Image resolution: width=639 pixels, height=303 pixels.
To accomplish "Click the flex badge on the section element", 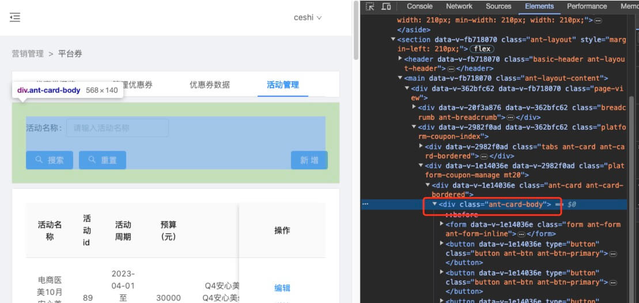I will 483,49.
